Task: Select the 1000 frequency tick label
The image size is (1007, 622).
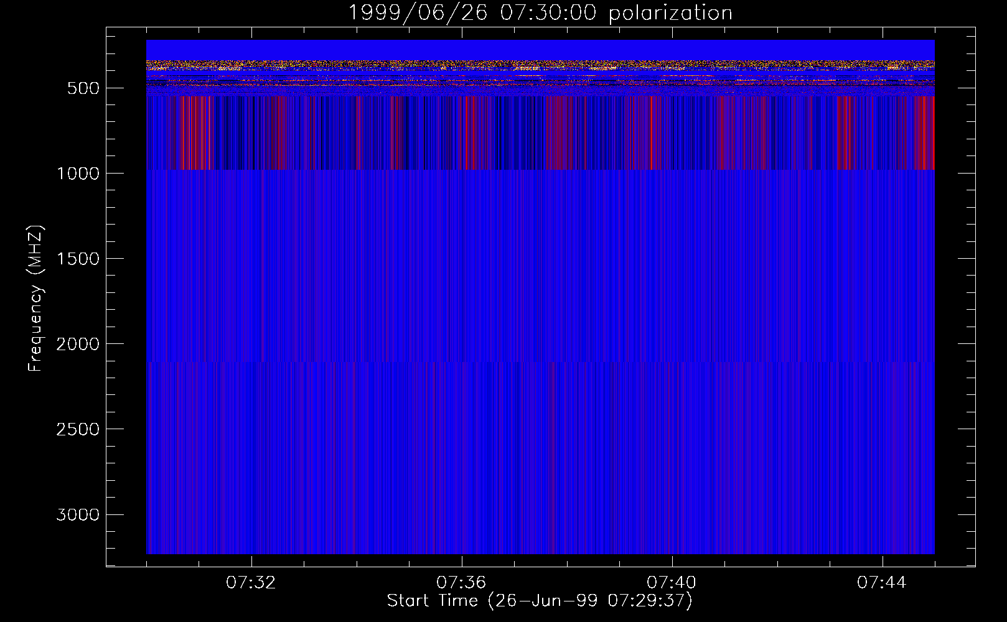Action: click(78, 174)
